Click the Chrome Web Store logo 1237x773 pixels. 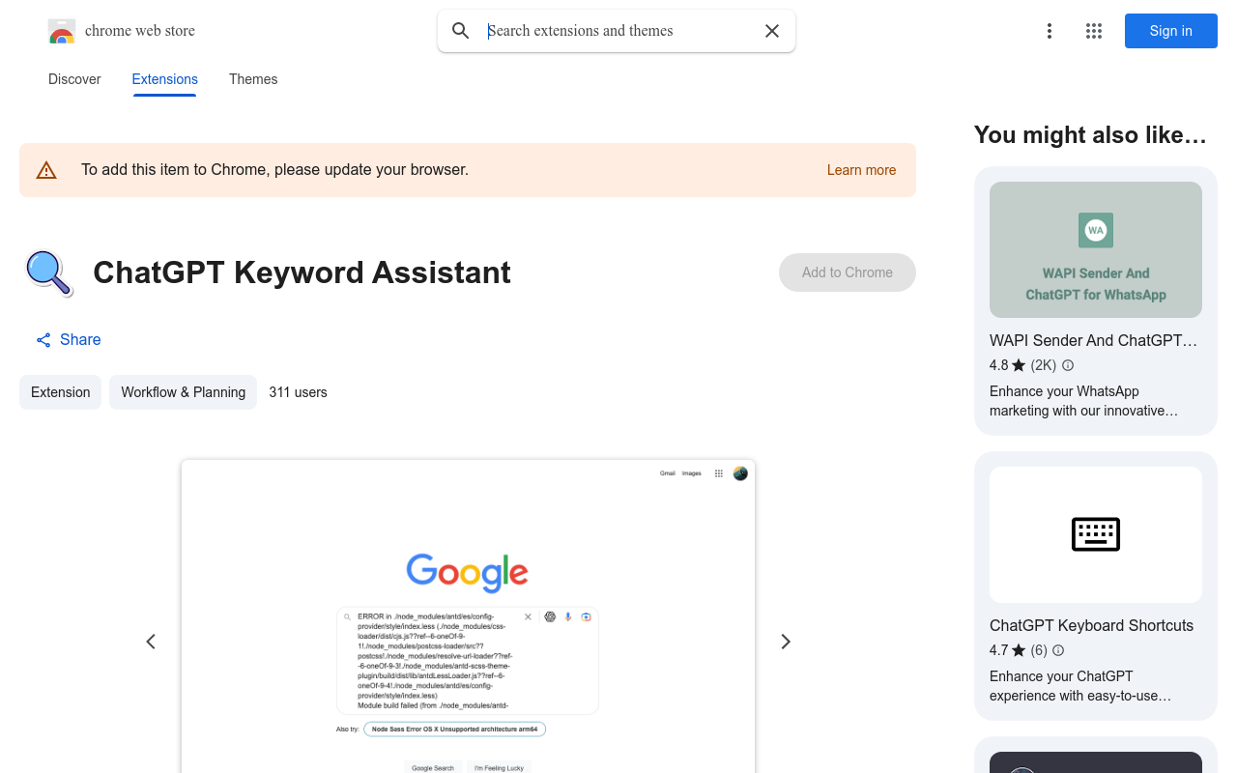point(62,31)
